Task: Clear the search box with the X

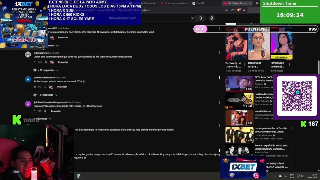Action: (x=192, y=18)
